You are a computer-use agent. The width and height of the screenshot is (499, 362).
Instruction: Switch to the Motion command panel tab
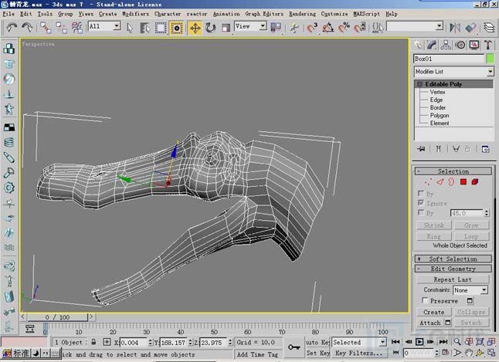pos(460,45)
